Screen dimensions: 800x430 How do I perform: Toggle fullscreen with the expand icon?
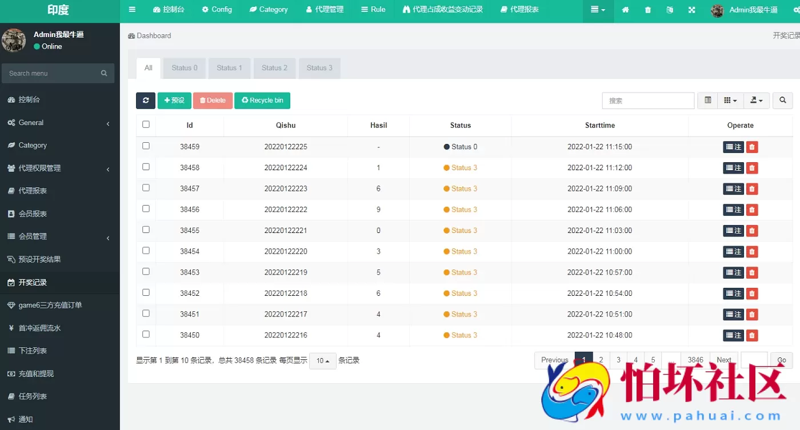pos(691,10)
